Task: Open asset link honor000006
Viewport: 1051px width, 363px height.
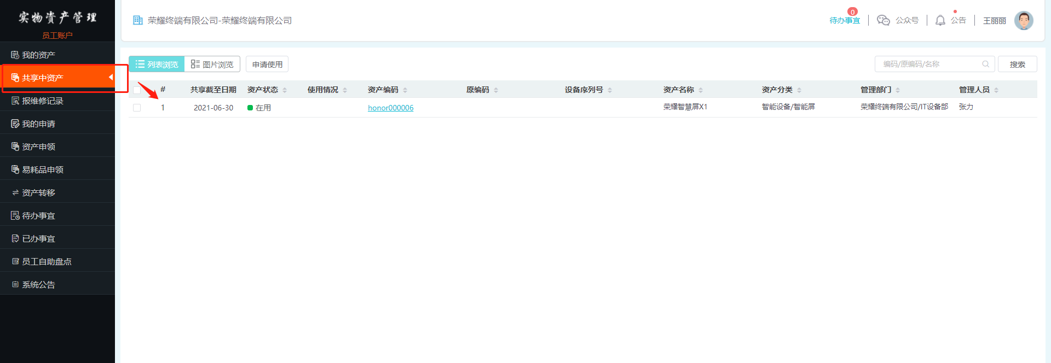Action: click(x=390, y=108)
